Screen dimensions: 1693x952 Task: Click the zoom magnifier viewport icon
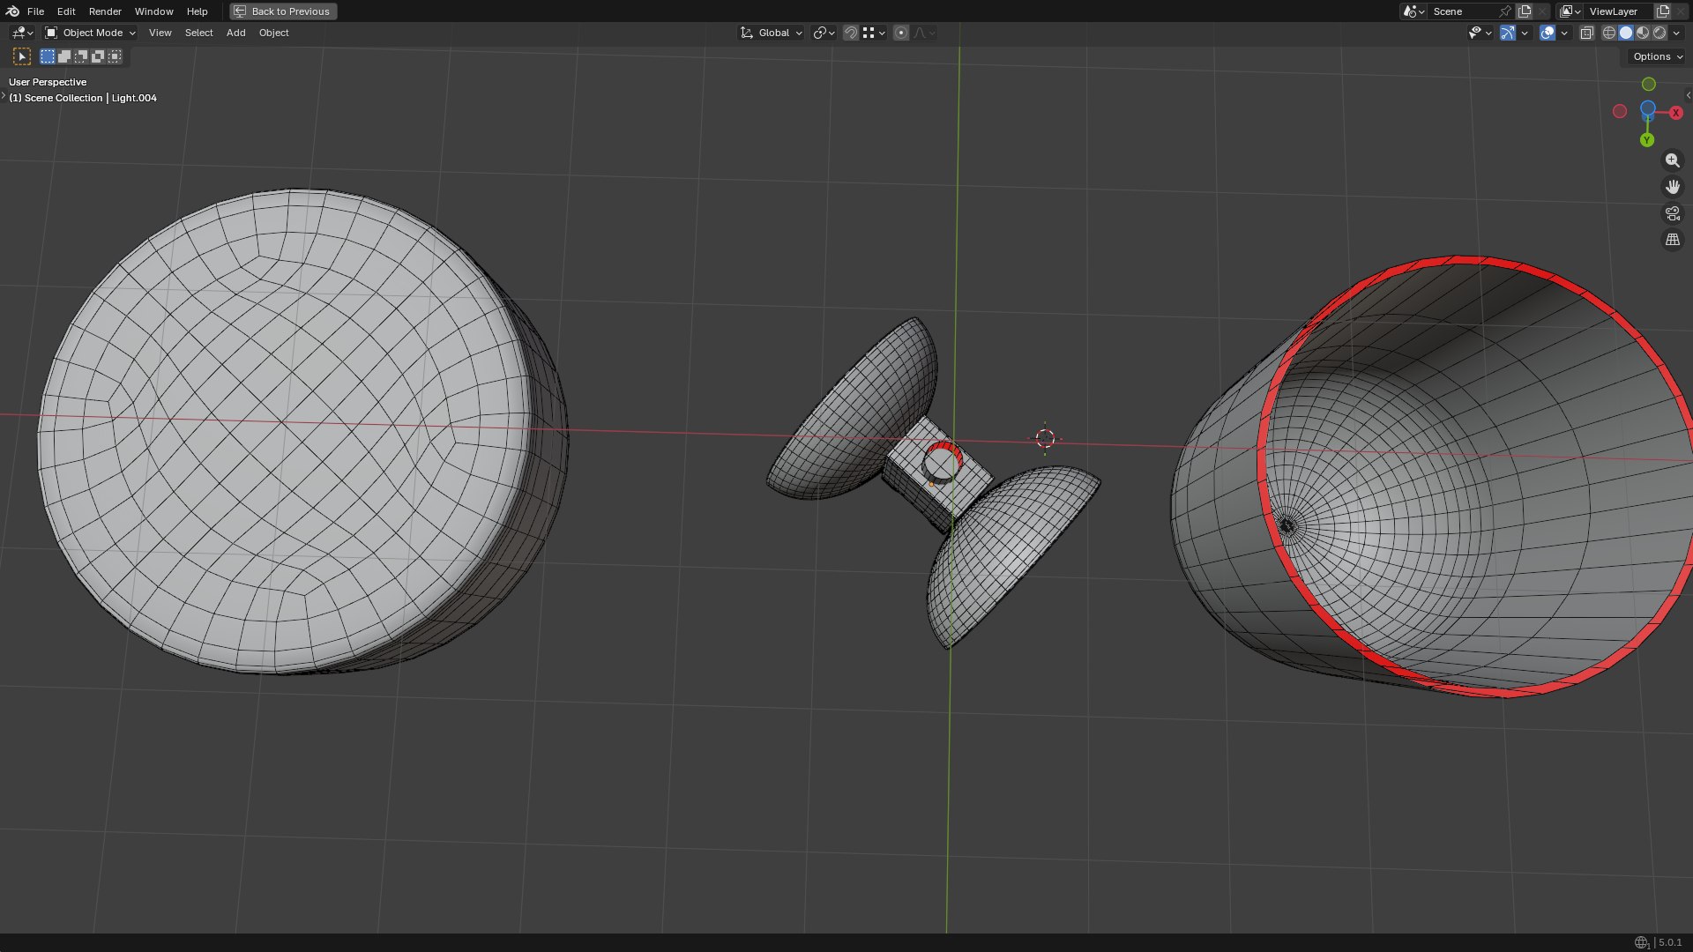[1673, 160]
